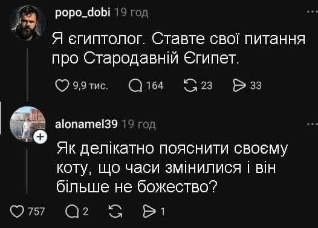The width and height of the screenshot is (318, 228).
Task: Follow alonamel39 using plus badge
Action: (40, 137)
